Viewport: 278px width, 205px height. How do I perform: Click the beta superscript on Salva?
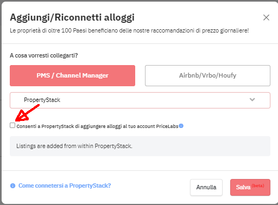(258, 185)
